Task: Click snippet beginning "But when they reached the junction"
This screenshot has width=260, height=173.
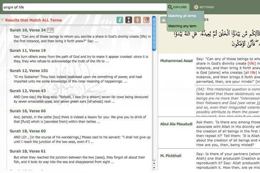Action: click(x=79, y=160)
